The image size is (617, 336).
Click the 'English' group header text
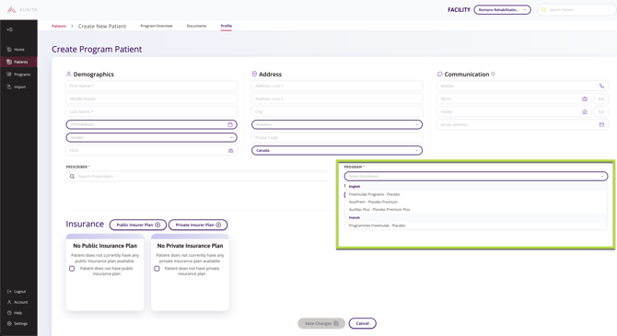[355, 187]
